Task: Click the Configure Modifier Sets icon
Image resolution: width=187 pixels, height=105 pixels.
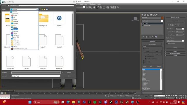Action: coord(156,37)
